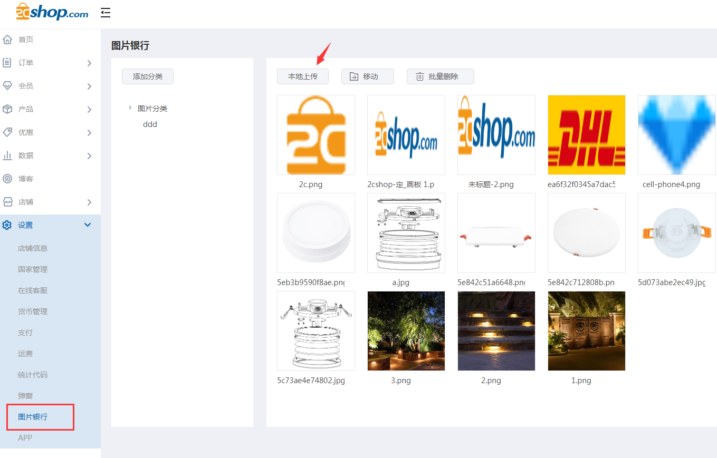717x458 pixels.
Task: Select the ddd category
Action: [x=150, y=124]
